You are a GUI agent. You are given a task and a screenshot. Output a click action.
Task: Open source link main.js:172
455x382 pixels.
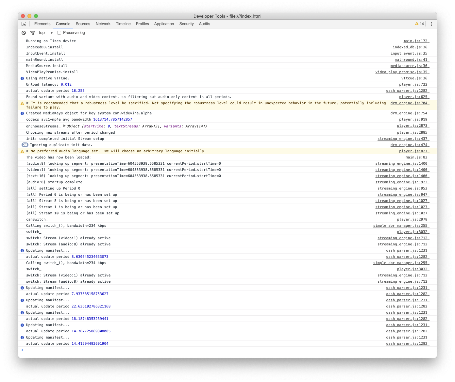coord(416,41)
